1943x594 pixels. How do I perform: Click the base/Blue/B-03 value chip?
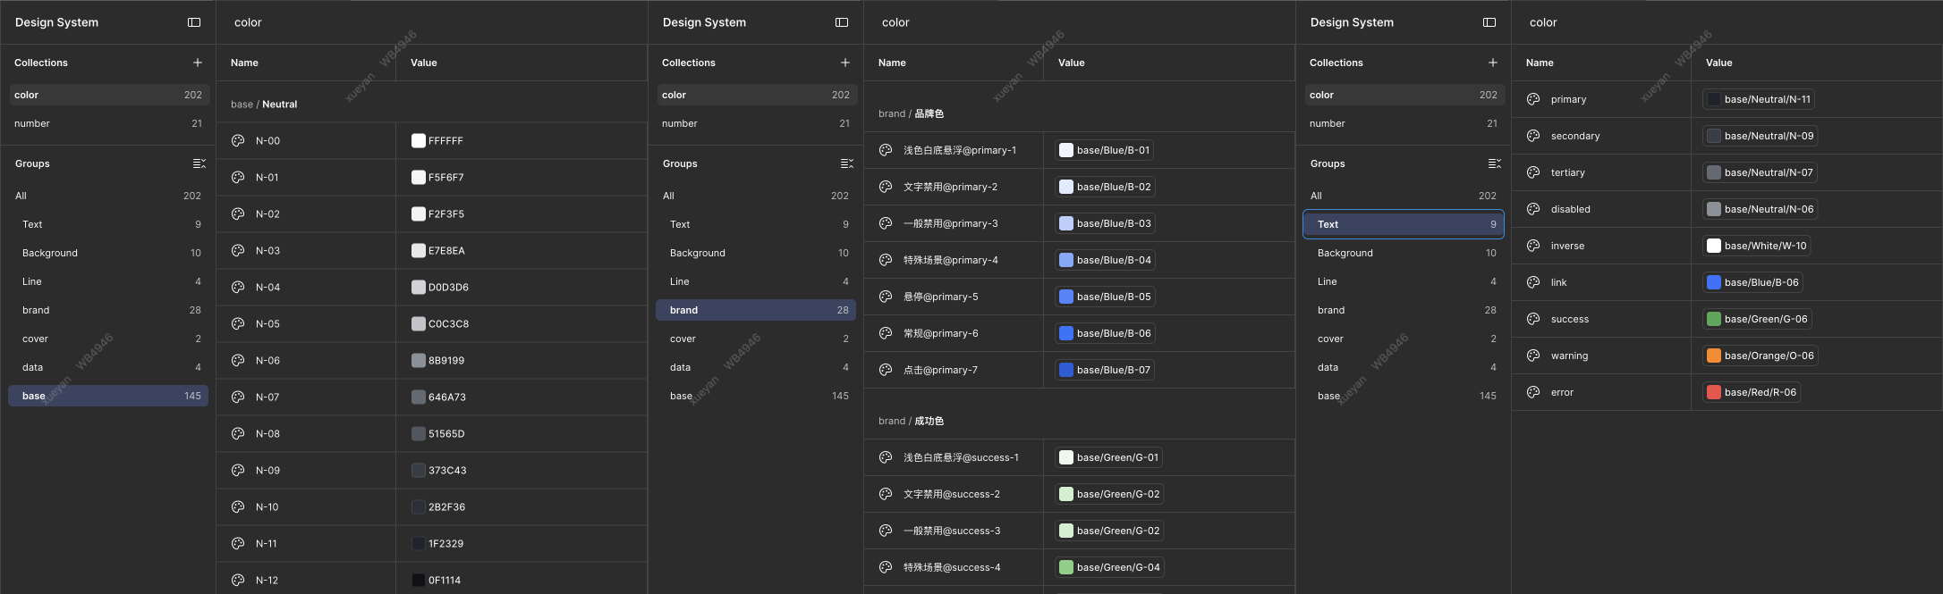tap(1105, 223)
